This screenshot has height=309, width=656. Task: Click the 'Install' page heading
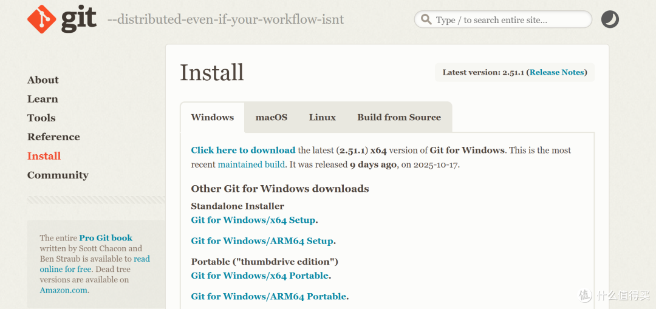tap(212, 72)
